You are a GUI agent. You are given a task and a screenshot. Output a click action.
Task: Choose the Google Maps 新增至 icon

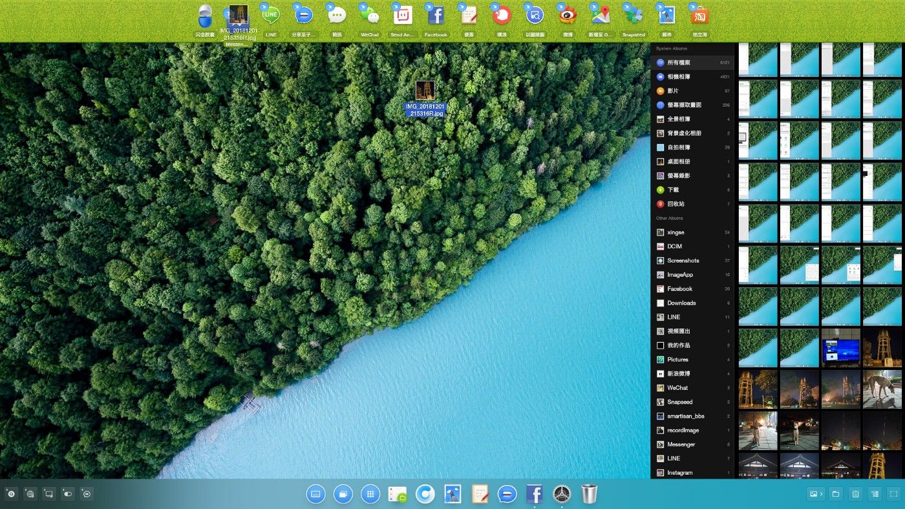[x=600, y=16]
